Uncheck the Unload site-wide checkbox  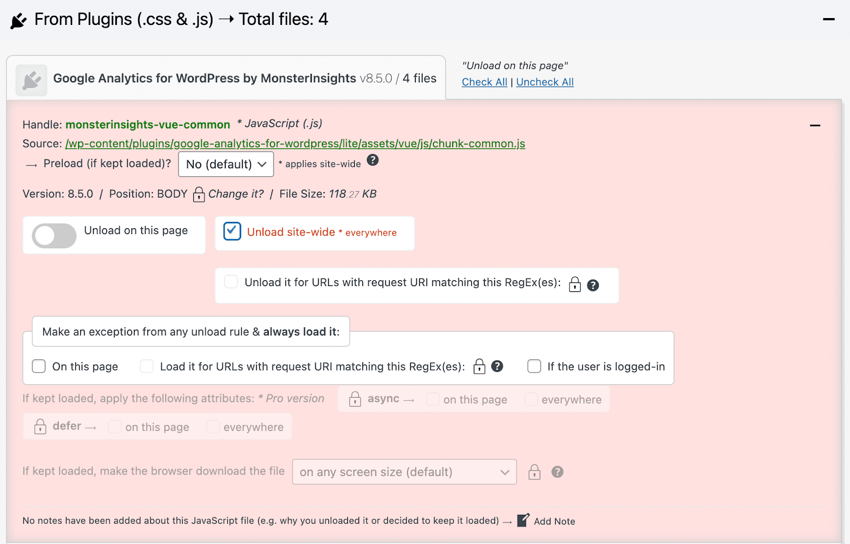click(x=232, y=231)
